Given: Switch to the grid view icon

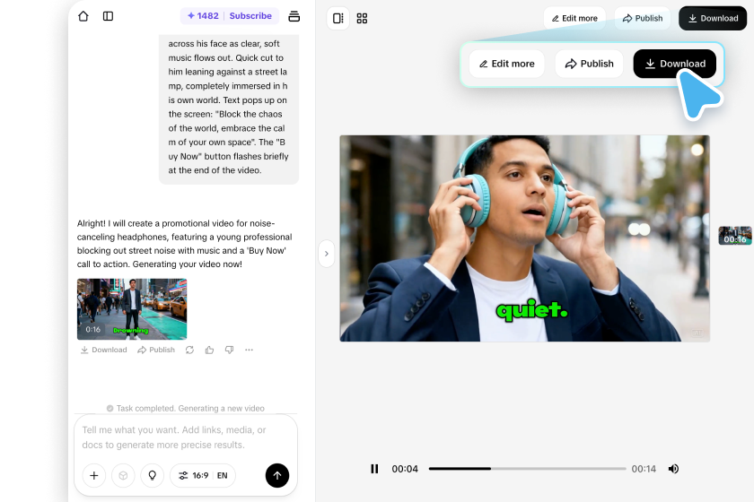Looking at the screenshot, I should coord(362,18).
